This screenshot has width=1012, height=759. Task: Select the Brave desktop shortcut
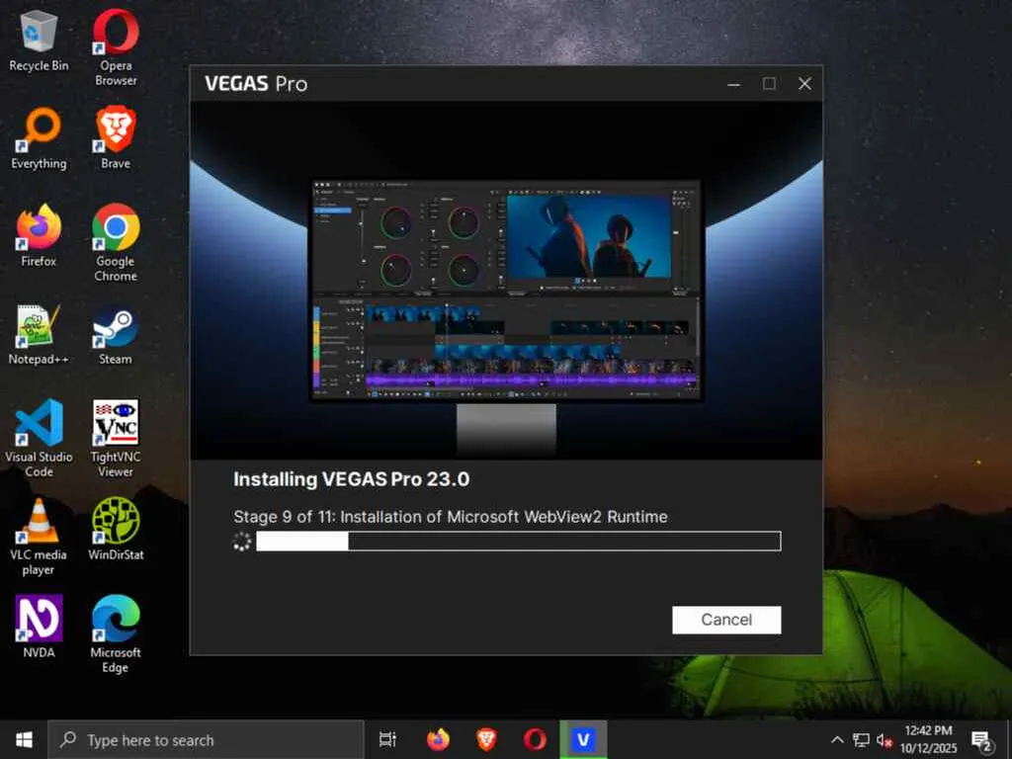(x=116, y=138)
